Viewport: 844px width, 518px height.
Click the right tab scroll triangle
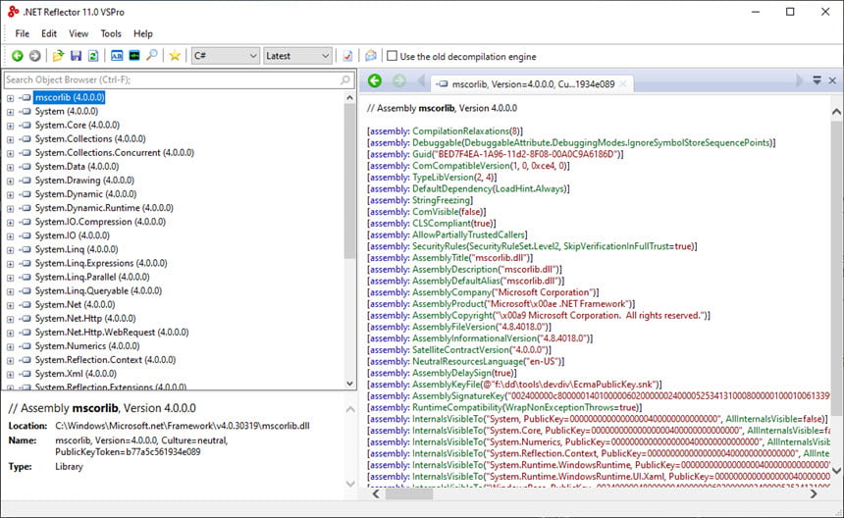click(x=799, y=80)
